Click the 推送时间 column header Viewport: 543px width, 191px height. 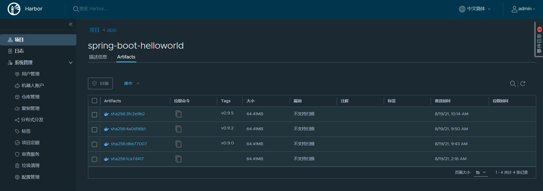[x=443, y=101]
